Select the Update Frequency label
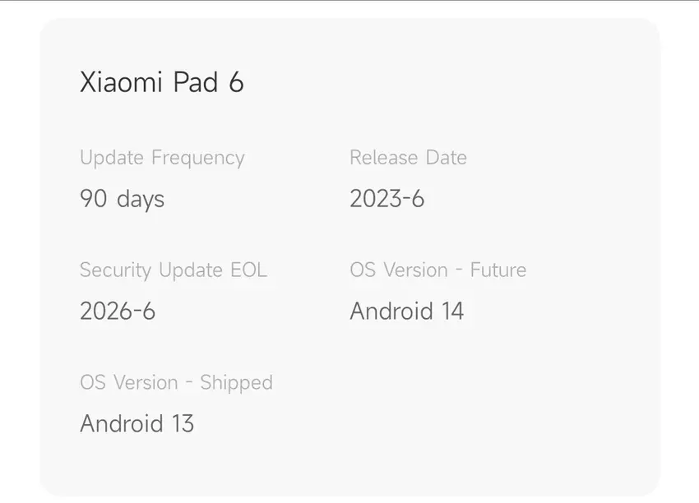The height and width of the screenshot is (503, 699). click(162, 158)
